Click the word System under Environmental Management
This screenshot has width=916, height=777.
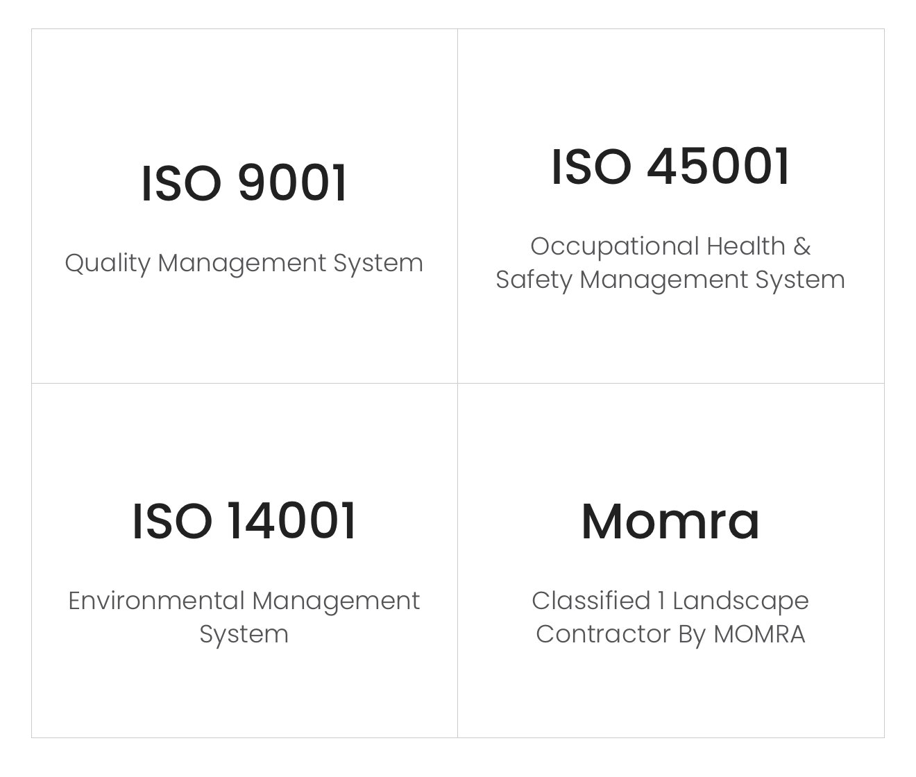[244, 634]
